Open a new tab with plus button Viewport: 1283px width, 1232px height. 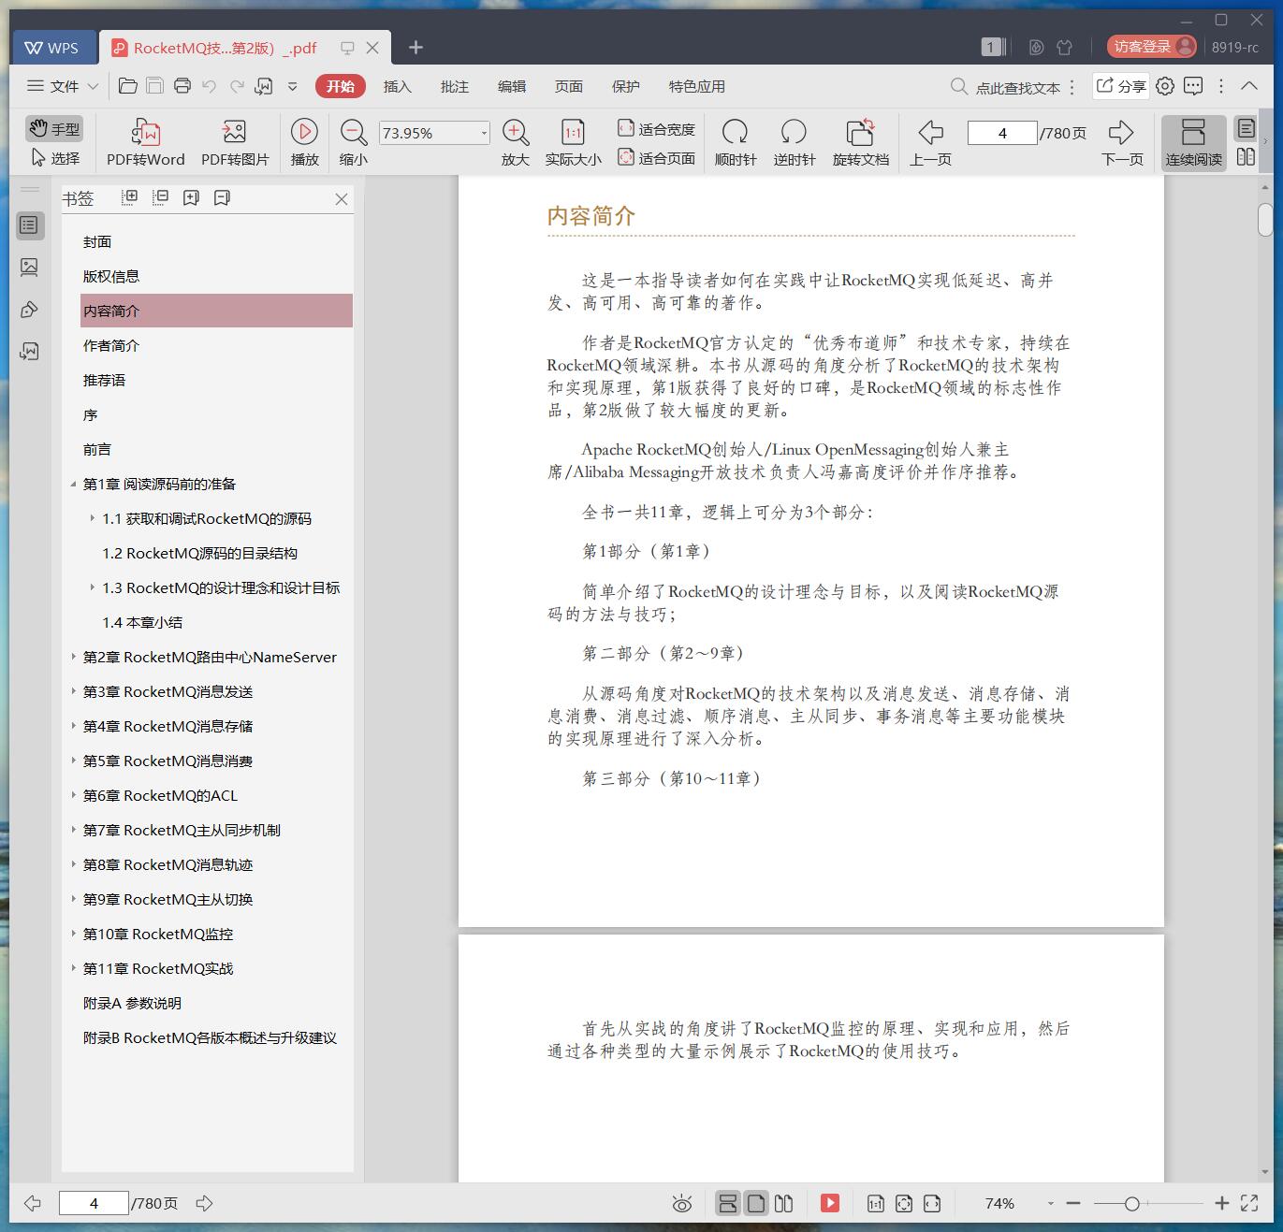pyautogui.click(x=416, y=47)
